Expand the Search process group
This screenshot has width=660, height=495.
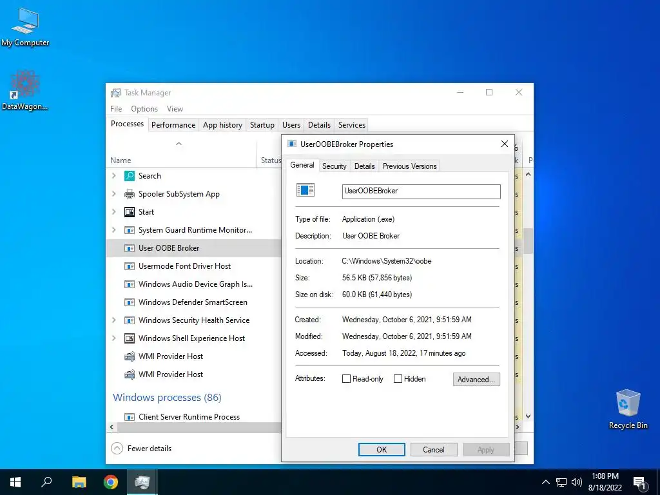pos(113,175)
